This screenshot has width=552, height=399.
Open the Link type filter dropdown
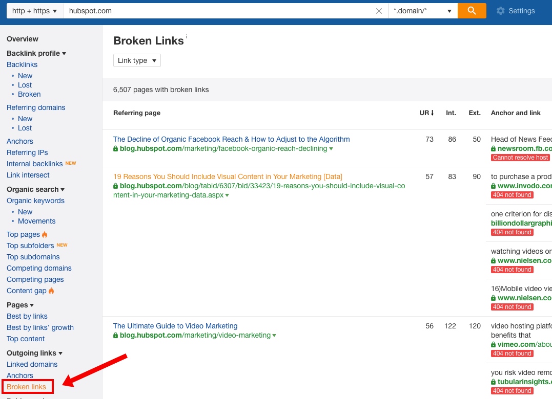137,60
